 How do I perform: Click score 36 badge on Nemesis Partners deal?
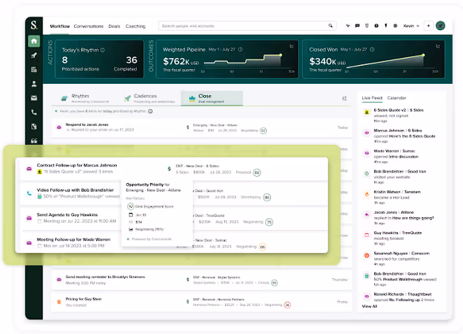tap(287, 305)
